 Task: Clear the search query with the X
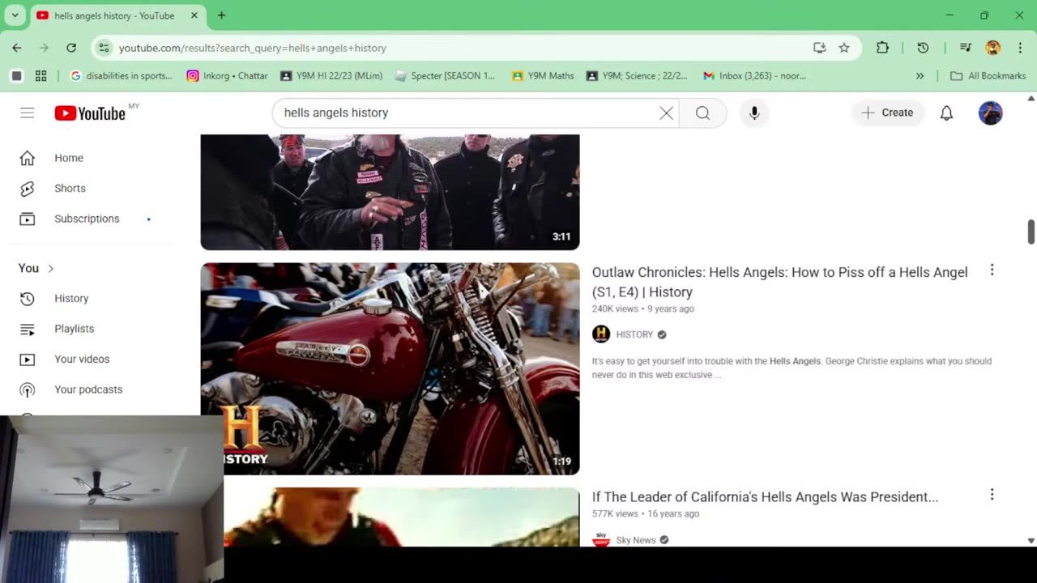coord(666,113)
